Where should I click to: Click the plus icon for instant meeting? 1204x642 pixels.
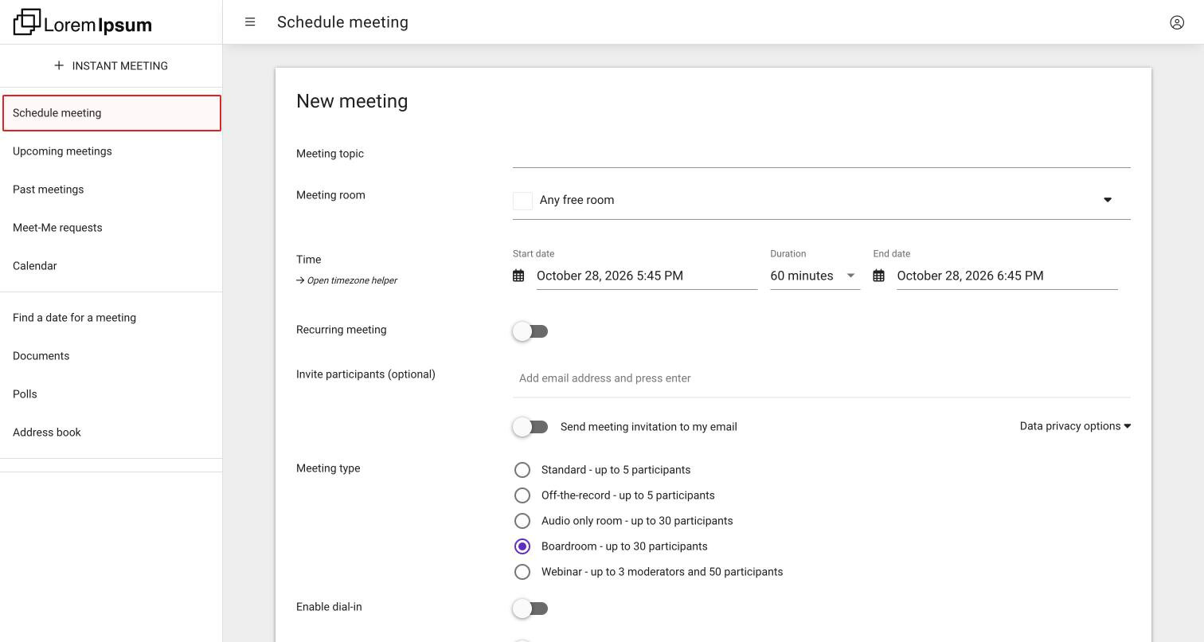59,65
